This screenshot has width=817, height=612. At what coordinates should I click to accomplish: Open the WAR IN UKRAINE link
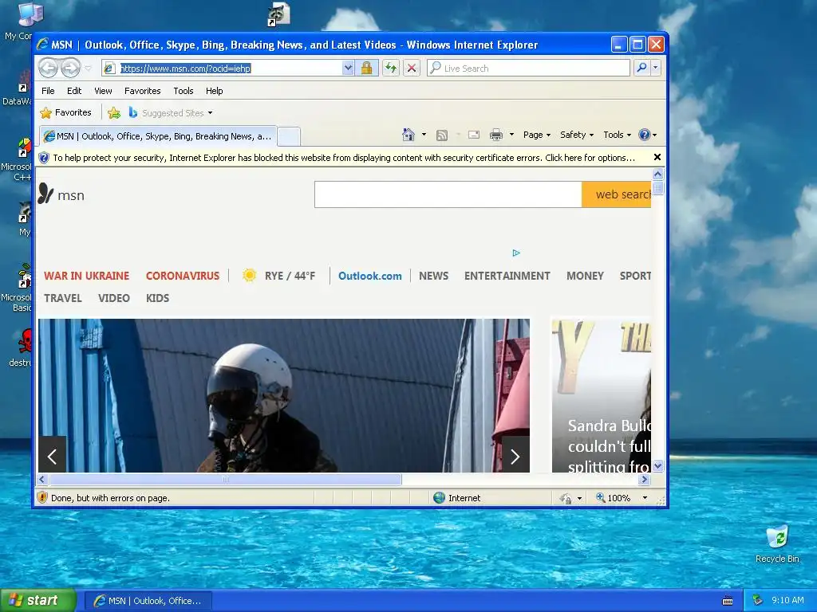click(x=86, y=276)
